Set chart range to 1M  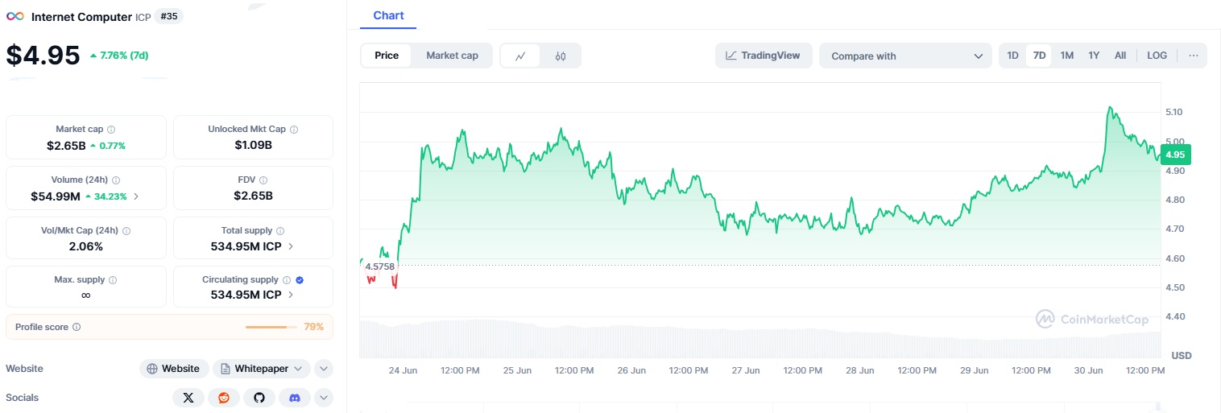(1067, 56)
